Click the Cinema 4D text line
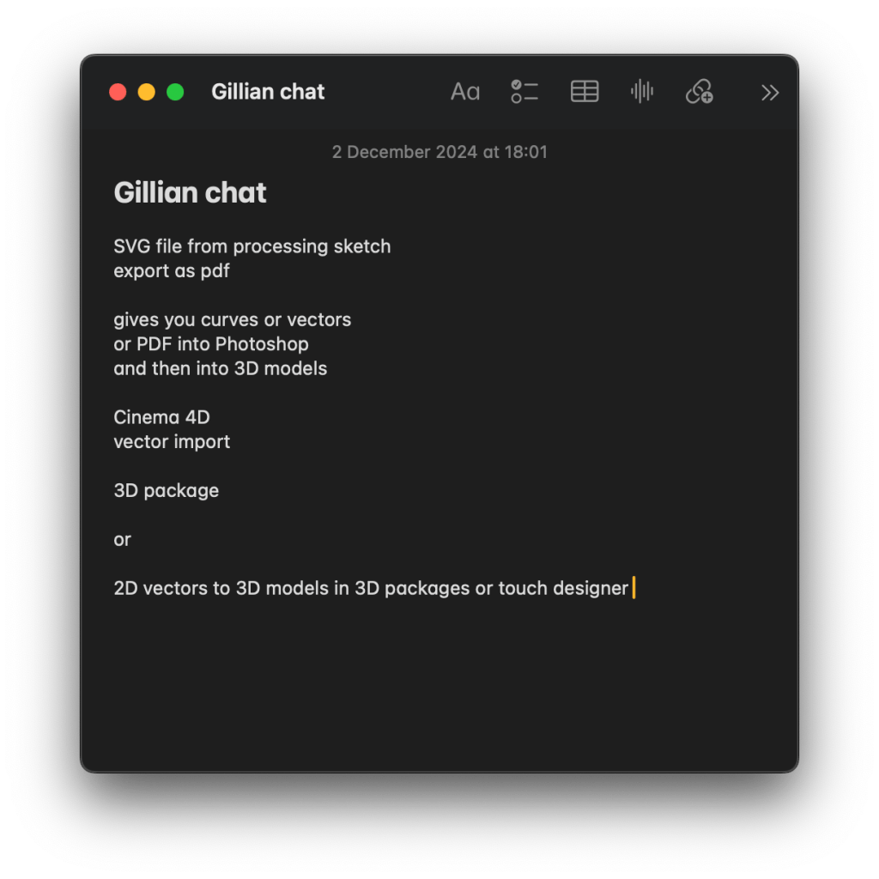879x879 pixels. [161, 418]
